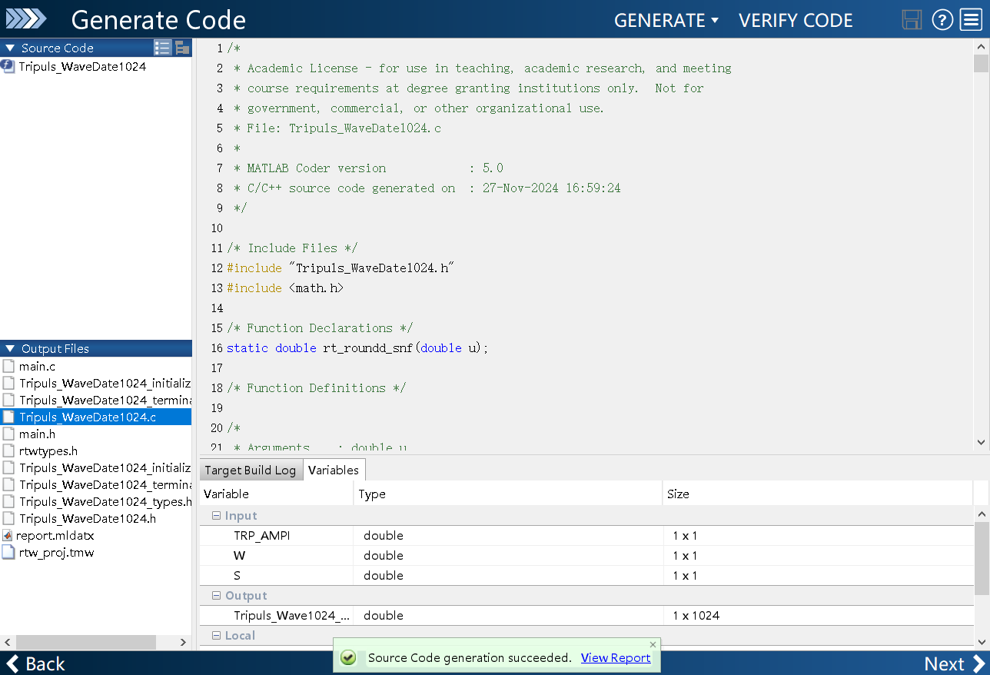Collapse the Output Files panel
The width and height of the screenshot is (990, 675).
[10, 349]
